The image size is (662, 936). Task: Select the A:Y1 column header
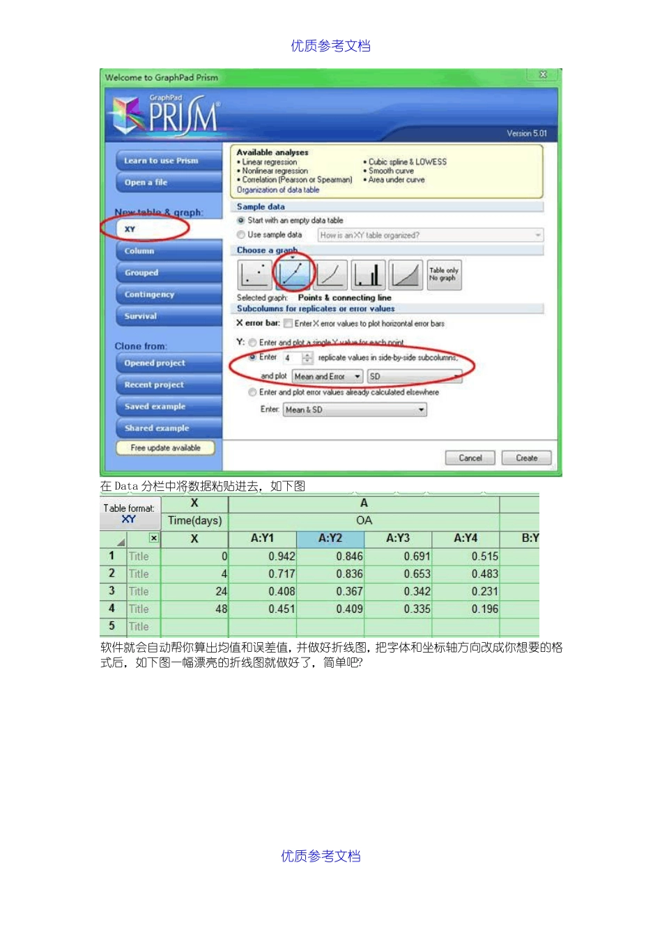tap(263, 538)
